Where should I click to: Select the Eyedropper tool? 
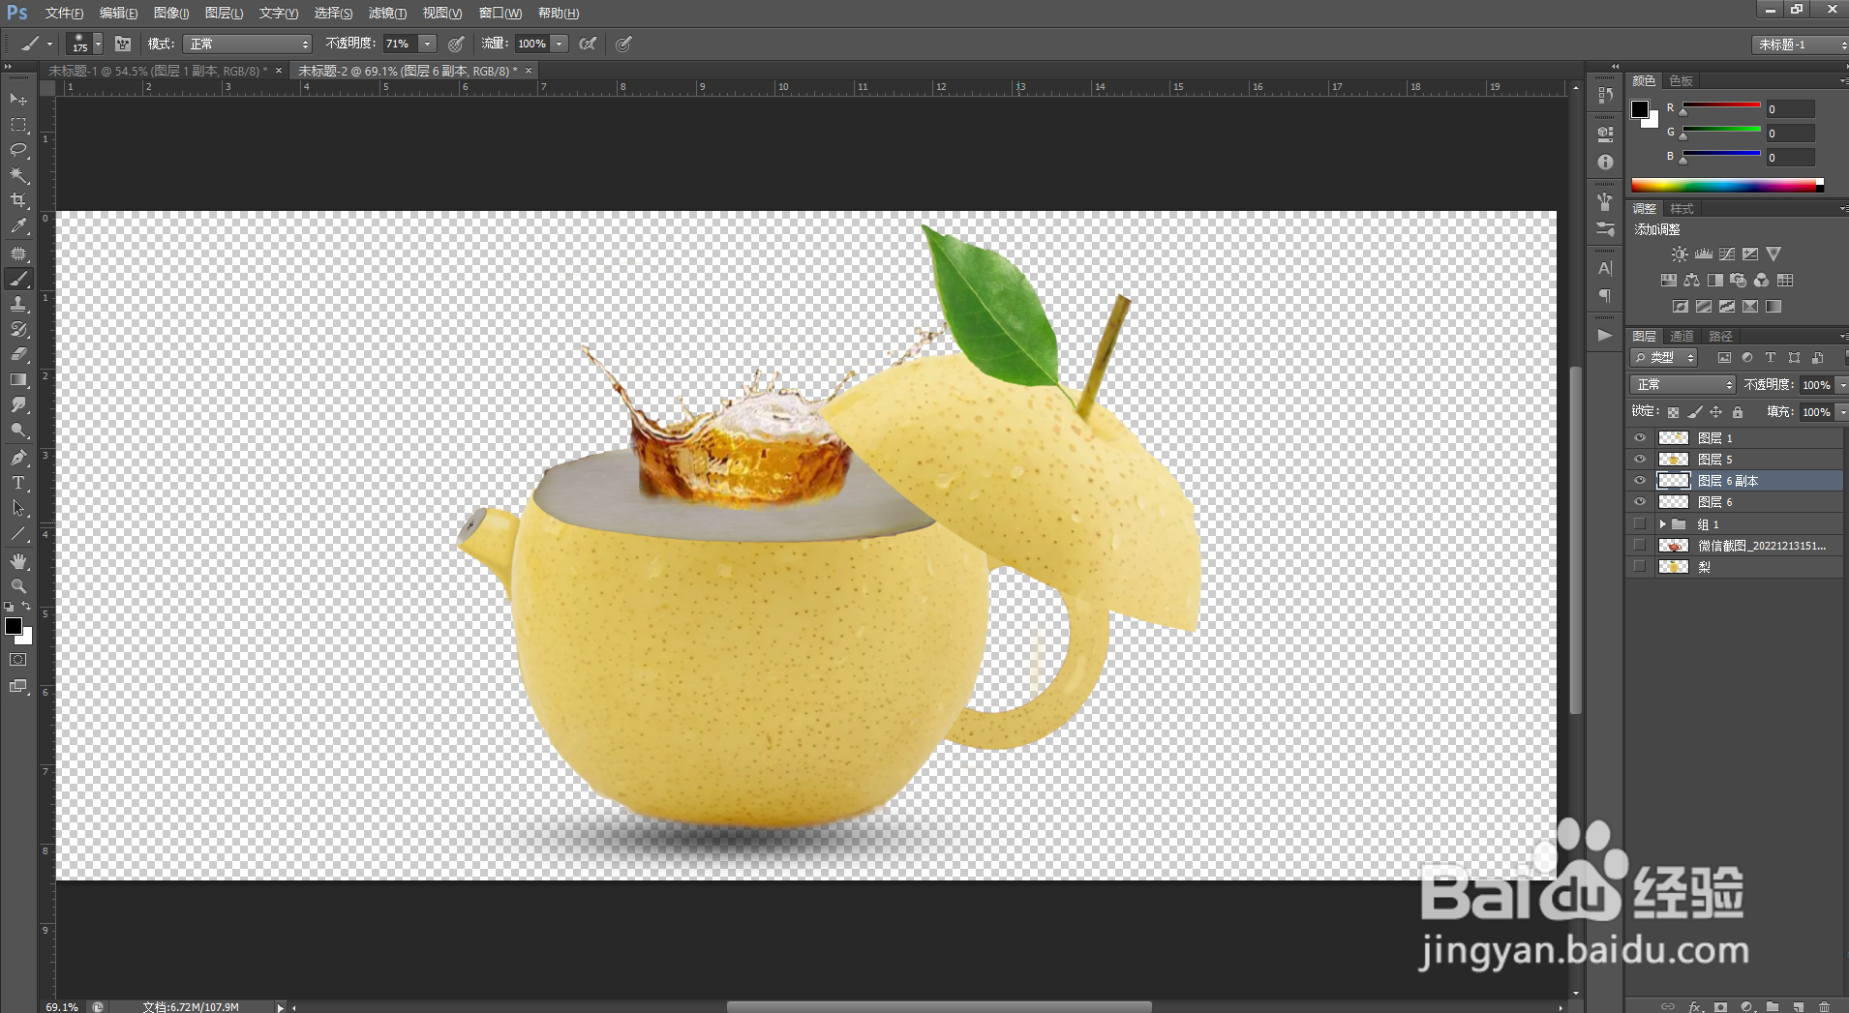18,226
